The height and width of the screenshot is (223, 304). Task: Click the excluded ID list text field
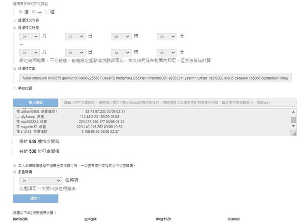[156, 78]
